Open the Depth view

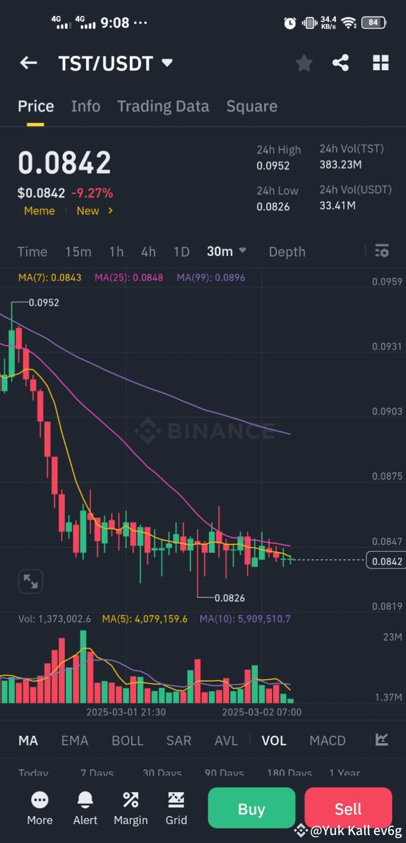click(x=287, y=252)
